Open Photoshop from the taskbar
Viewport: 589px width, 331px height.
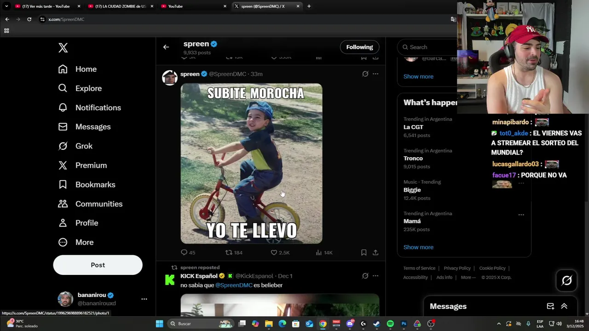[x=404, y=324]
